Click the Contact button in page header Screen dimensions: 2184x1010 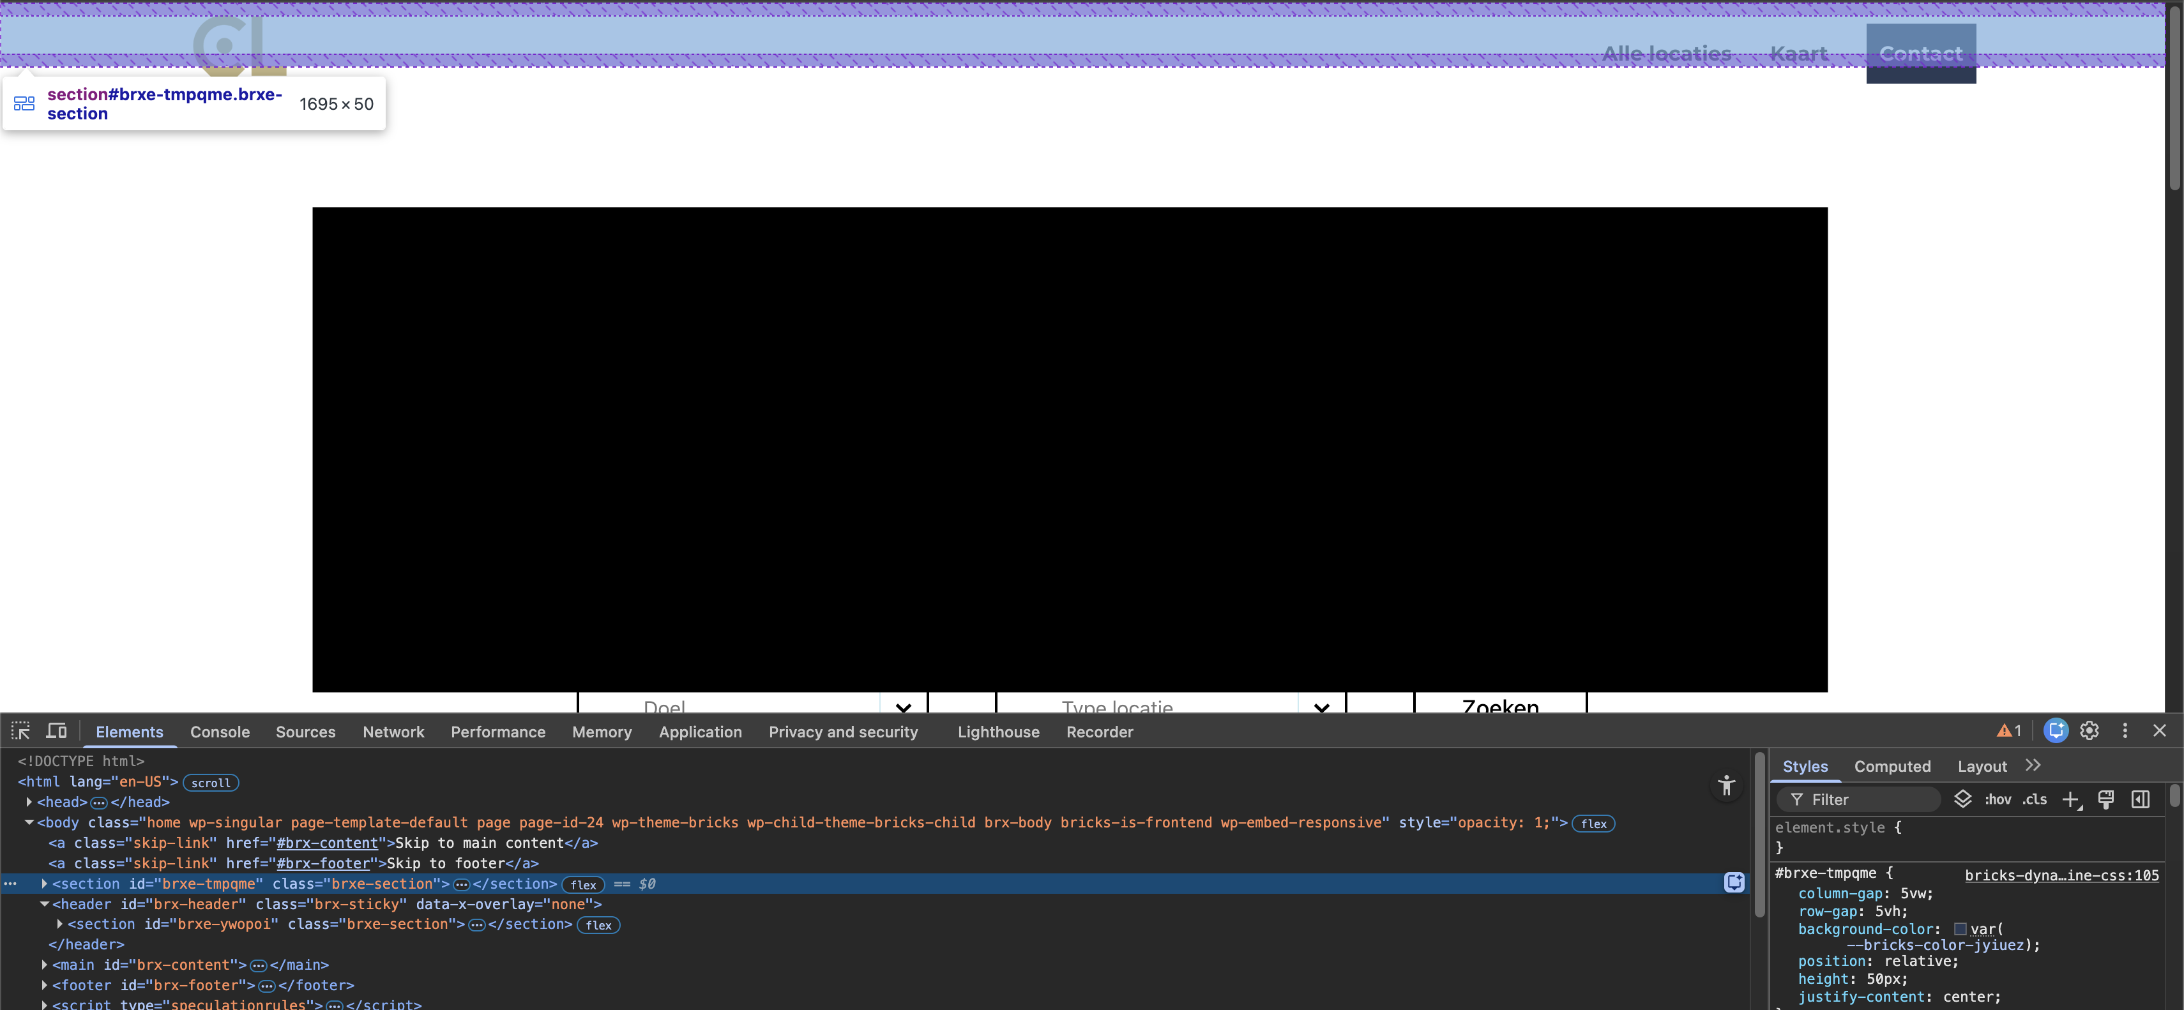(x=1920, y=54)
